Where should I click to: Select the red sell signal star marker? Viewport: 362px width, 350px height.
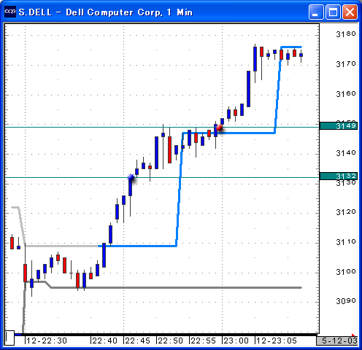tap(220, 128)
